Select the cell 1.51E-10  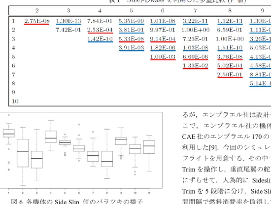tap(230, 48)
